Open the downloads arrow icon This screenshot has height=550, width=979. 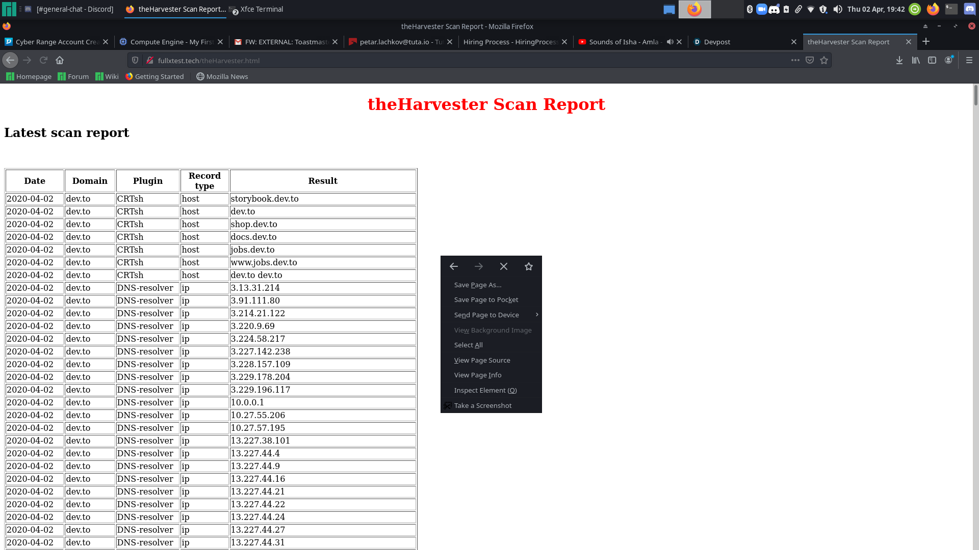click(899, 60)
